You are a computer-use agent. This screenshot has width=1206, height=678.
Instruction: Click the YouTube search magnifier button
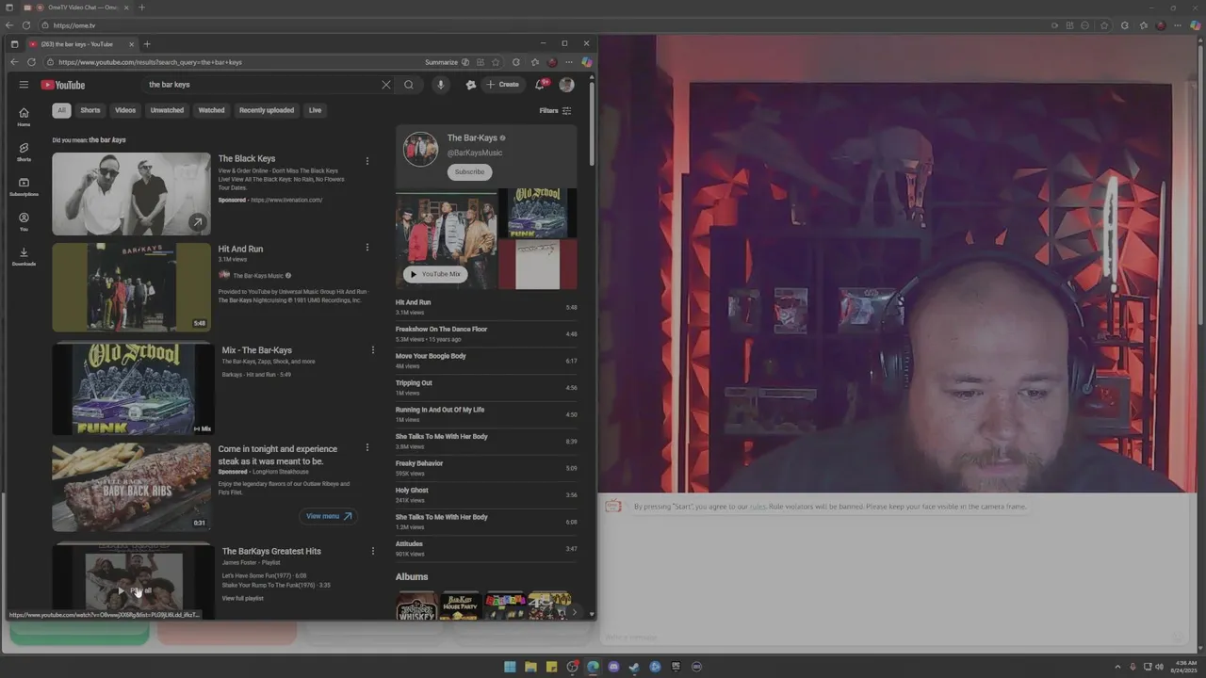[x=409, y=85]
